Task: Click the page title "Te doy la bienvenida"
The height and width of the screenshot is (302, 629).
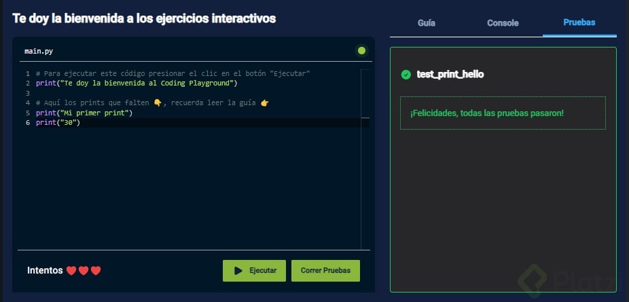Action: point(144,18)
